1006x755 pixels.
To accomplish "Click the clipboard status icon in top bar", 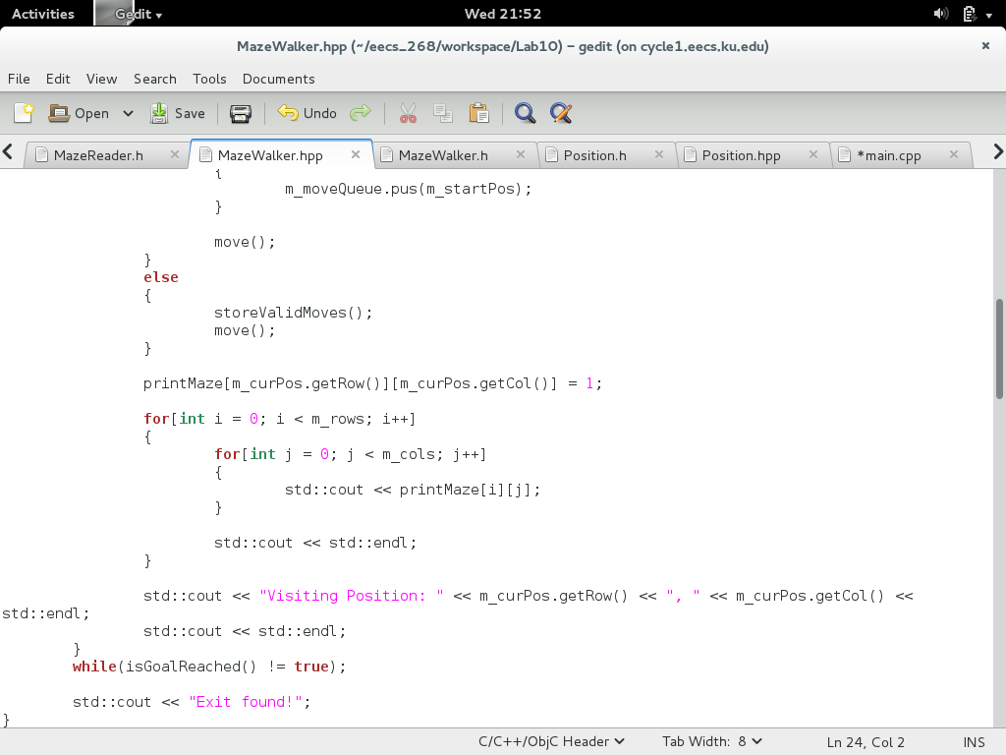I will point(970,14).
